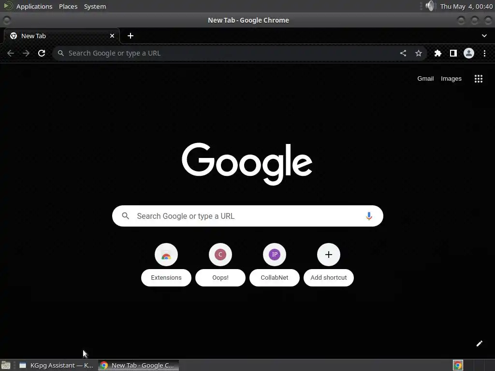Click the Customize Chrome pencil icon
The image size is (495, 371).
(479, 343)
